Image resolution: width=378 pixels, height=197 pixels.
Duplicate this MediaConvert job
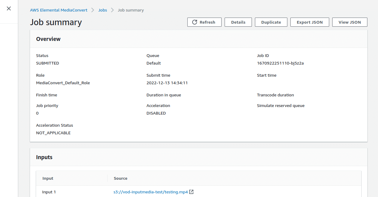(x=271, y=22)
